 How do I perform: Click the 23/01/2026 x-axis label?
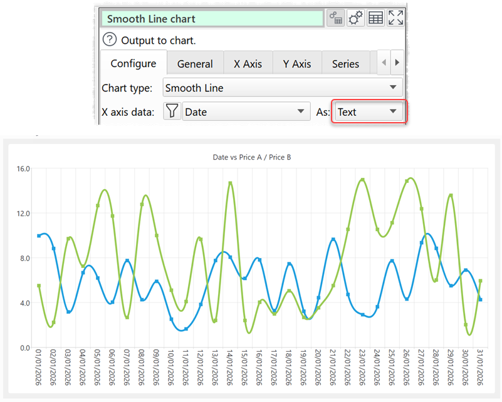point(363,367)
